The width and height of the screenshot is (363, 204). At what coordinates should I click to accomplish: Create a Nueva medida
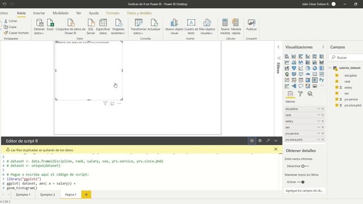point(225,23)
